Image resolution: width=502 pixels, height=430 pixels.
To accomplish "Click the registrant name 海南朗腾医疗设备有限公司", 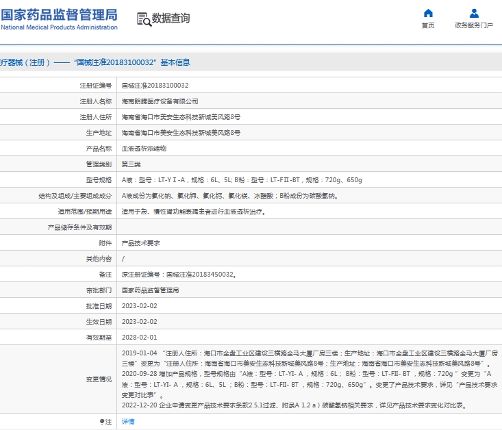I will point(160,101).
